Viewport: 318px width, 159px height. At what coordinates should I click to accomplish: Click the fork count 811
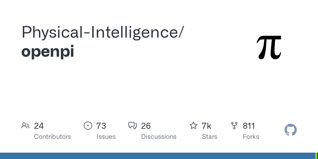pos(249,126)
